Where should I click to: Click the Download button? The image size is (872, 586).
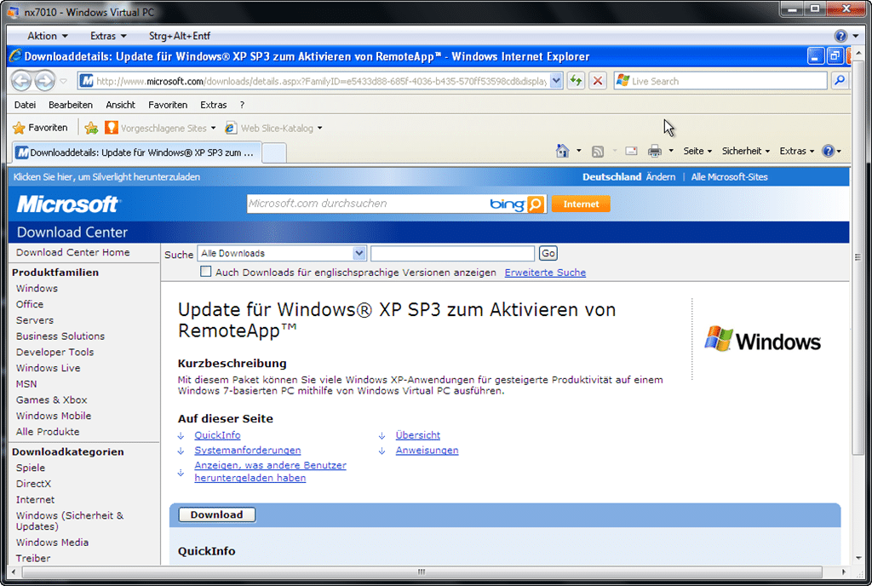[x=217, y=514]
